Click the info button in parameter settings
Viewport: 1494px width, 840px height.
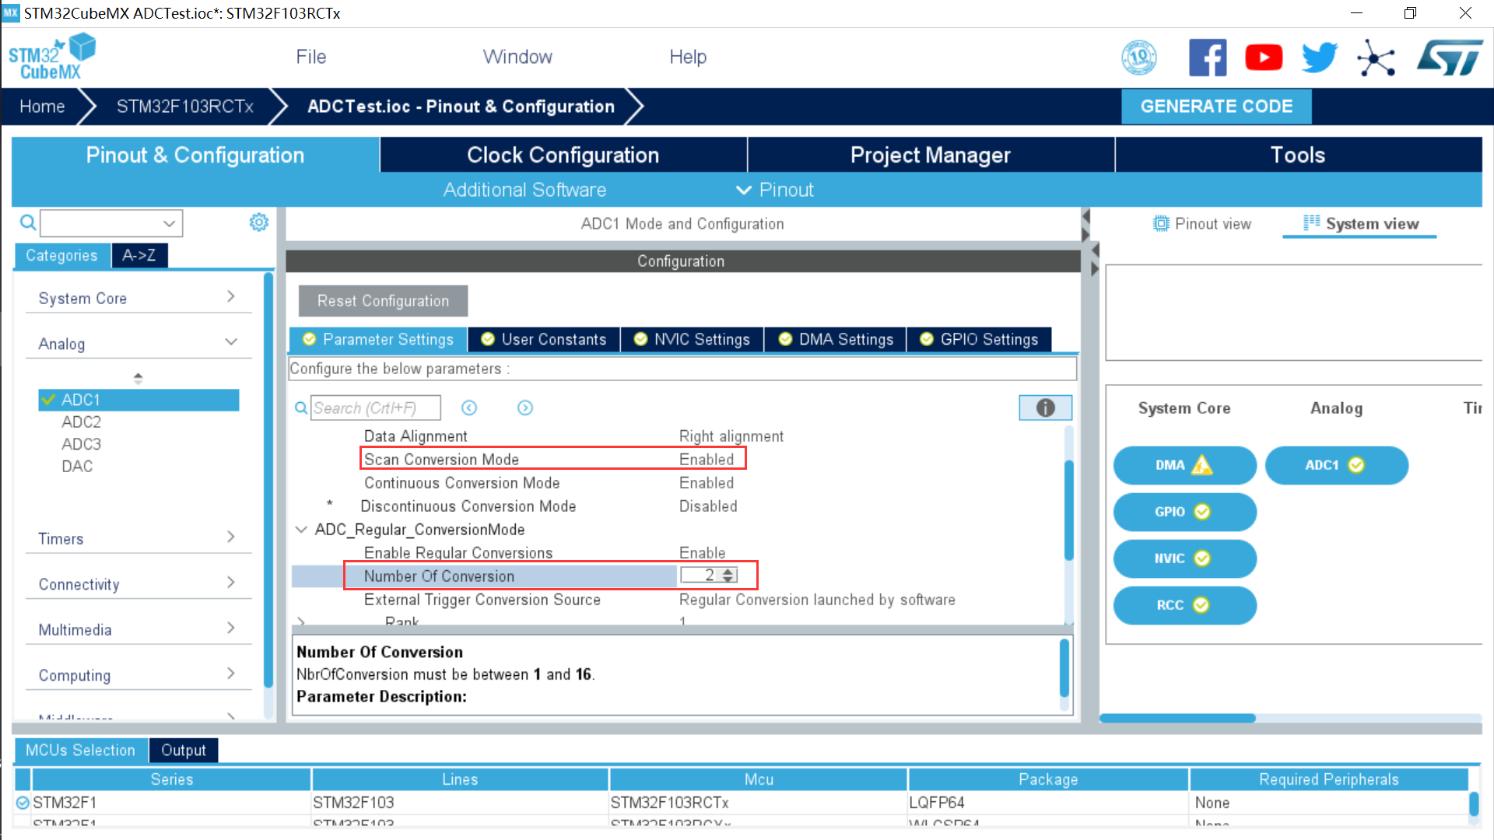pos(1045,408)
